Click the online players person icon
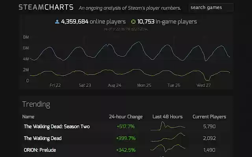 (x=57, y=22)
